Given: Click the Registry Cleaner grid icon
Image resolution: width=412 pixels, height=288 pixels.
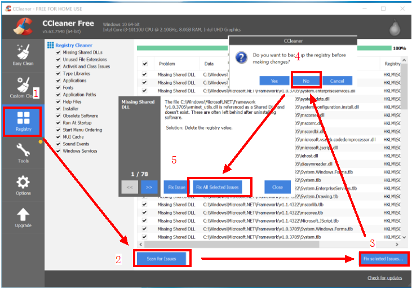Looking at the screenshot, I should coord(50,45).
